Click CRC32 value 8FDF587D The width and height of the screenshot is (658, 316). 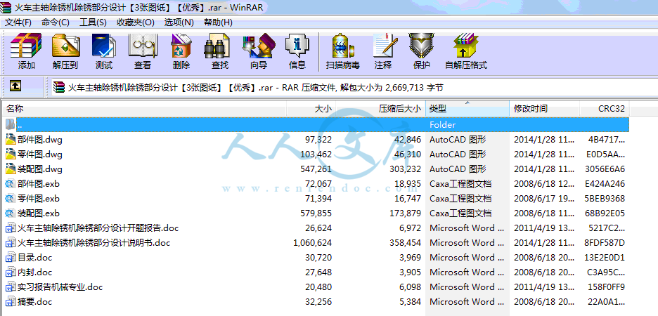point(605,243)
